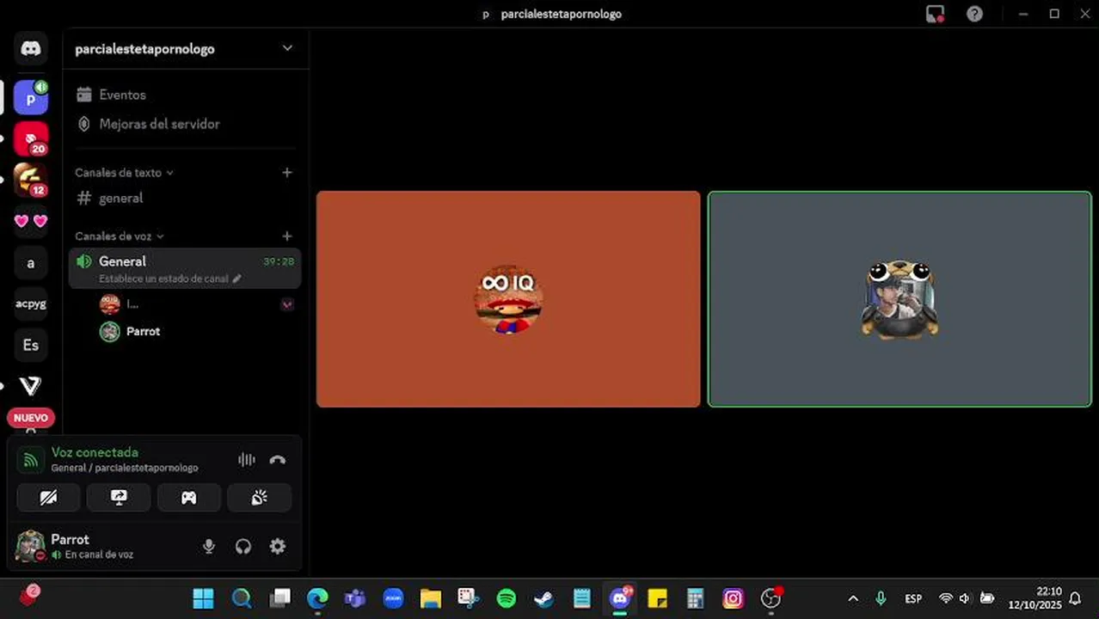Disconnect from voice with the phone icon
Image resolution: width=1099 pixels, height=619 pixels.
pos(277,460)
